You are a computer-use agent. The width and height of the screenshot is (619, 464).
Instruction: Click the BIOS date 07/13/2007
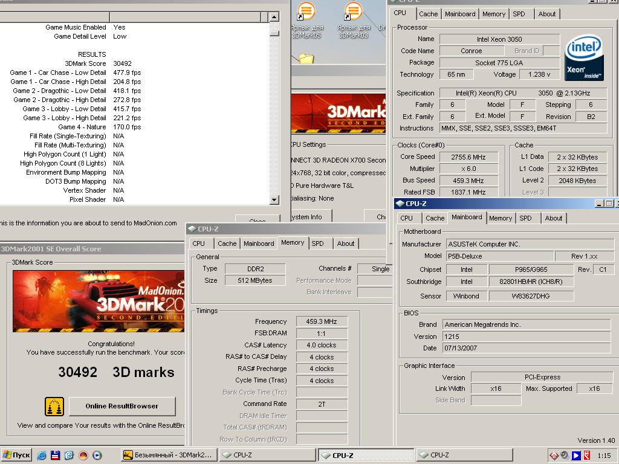[527, 348]
